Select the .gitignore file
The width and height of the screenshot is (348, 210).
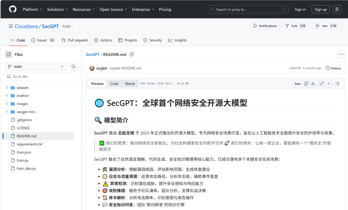[x=24, y=120]
